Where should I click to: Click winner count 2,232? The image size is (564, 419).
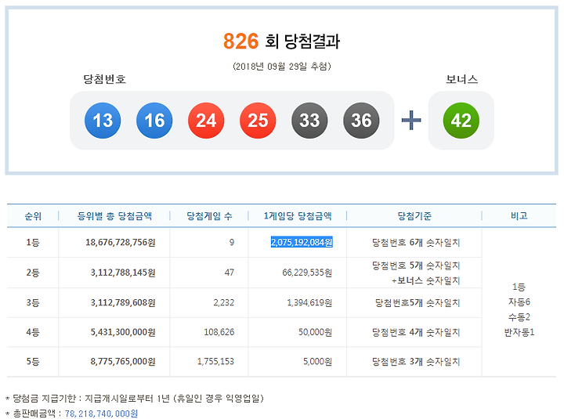tap(223, 302)
